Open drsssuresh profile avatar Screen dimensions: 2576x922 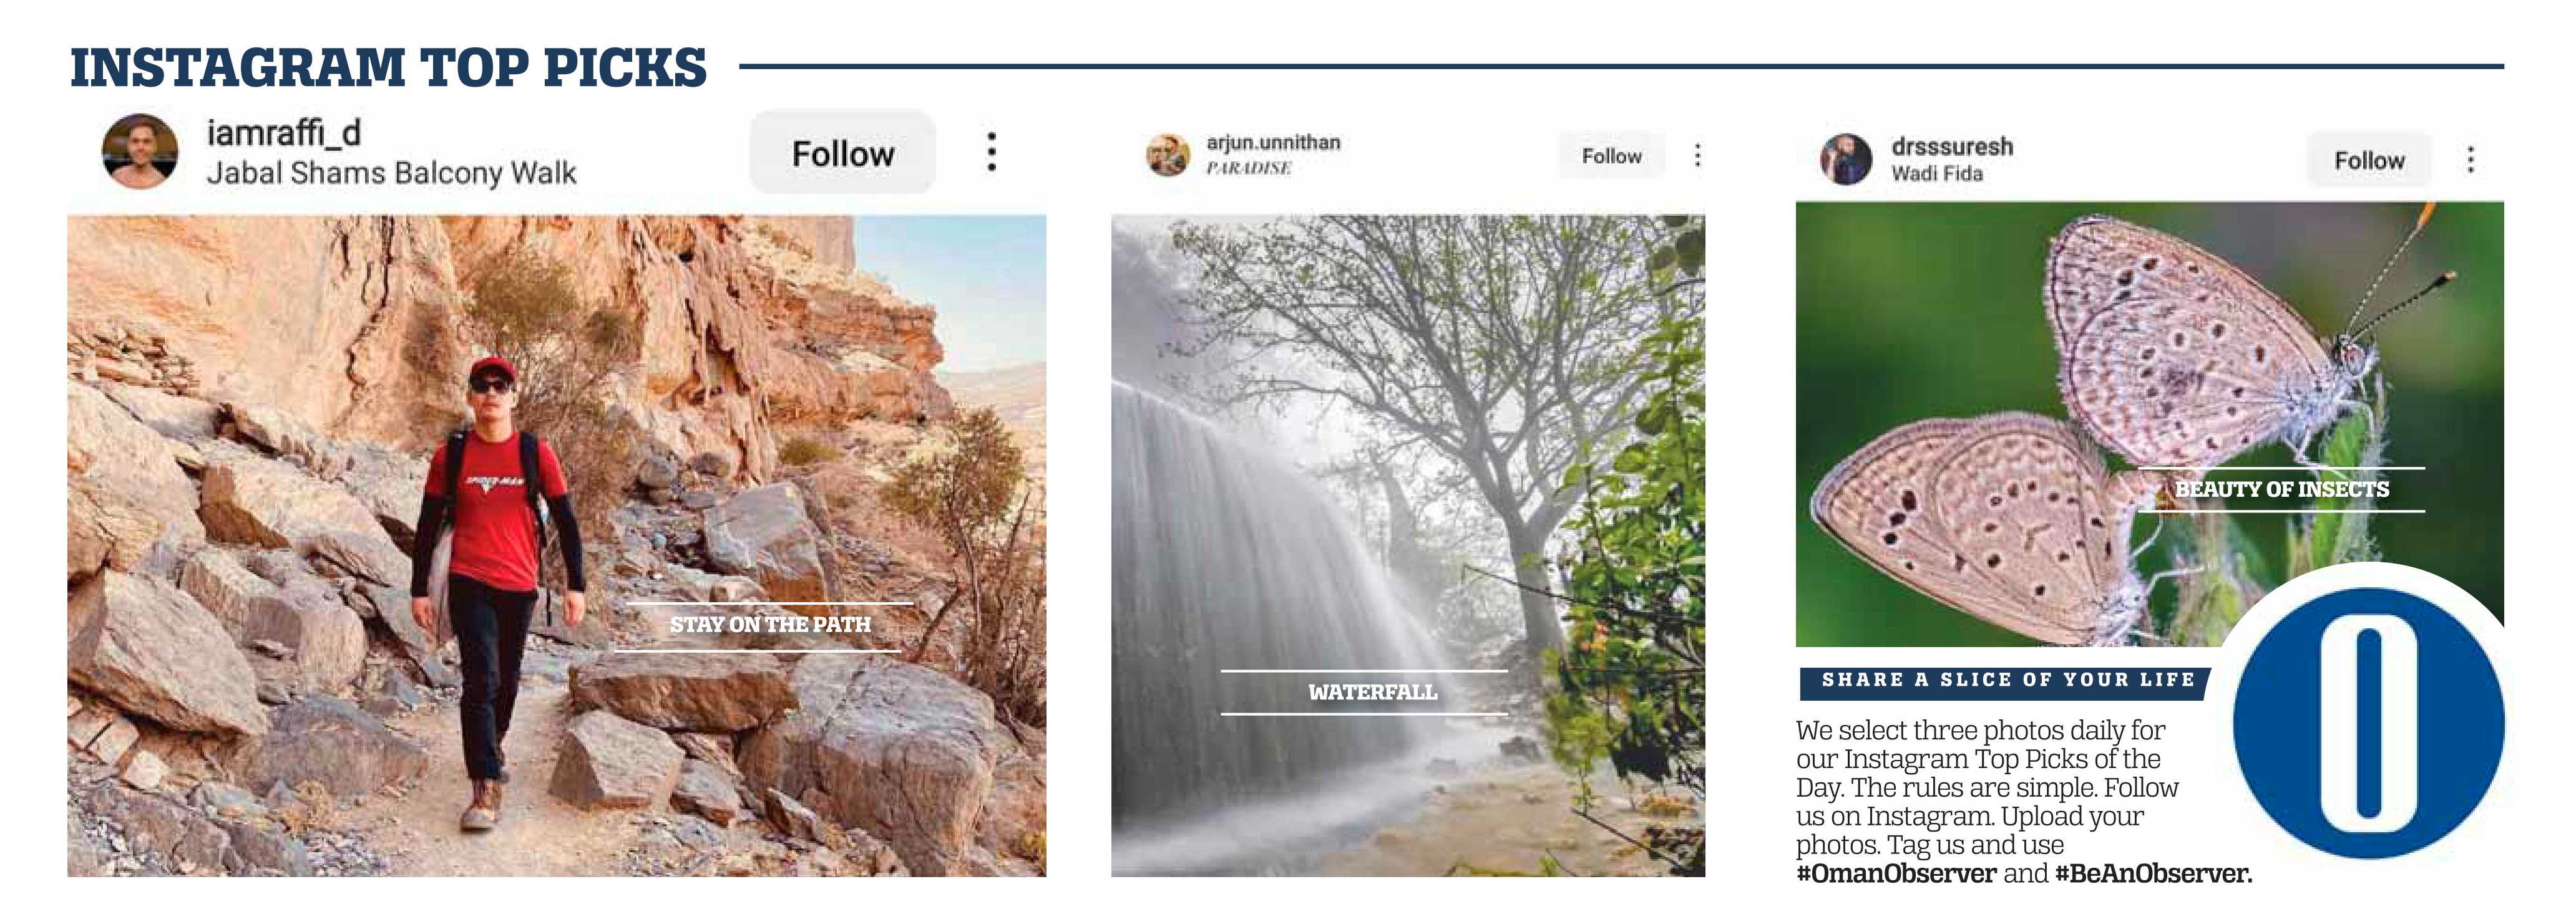click(1846, 159)
